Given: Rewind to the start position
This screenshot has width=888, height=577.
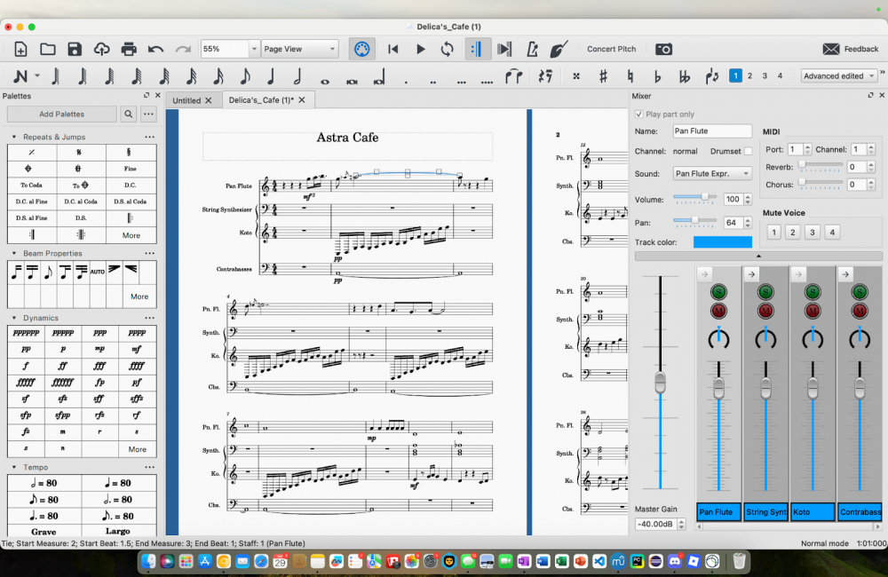Looking at the screenshot, I should click(393, 49).
